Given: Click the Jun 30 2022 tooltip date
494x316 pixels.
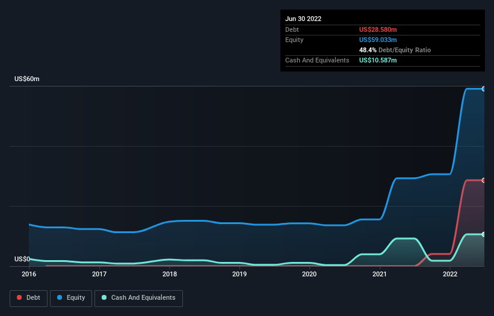Looking at the screenshot, I should 303,19.
